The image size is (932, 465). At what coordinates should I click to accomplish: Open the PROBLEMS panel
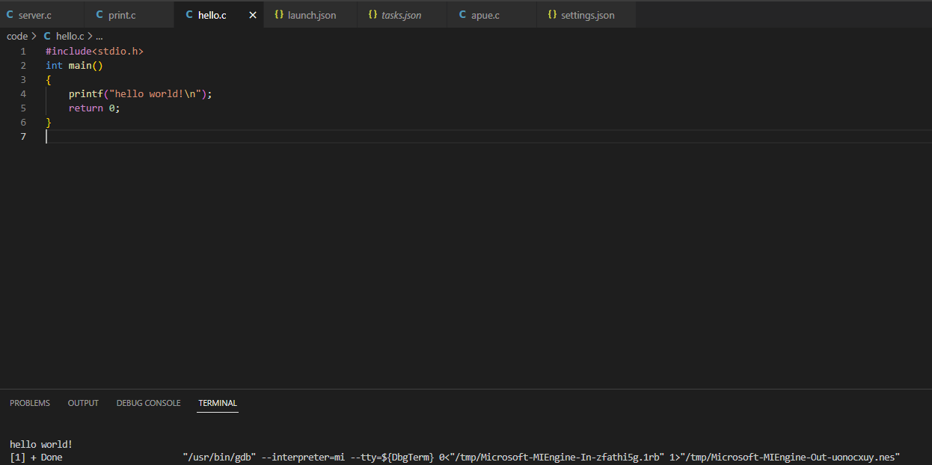coord(29,403)
